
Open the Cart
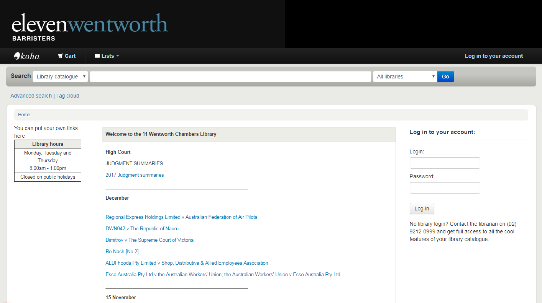[x=67, y=56]
